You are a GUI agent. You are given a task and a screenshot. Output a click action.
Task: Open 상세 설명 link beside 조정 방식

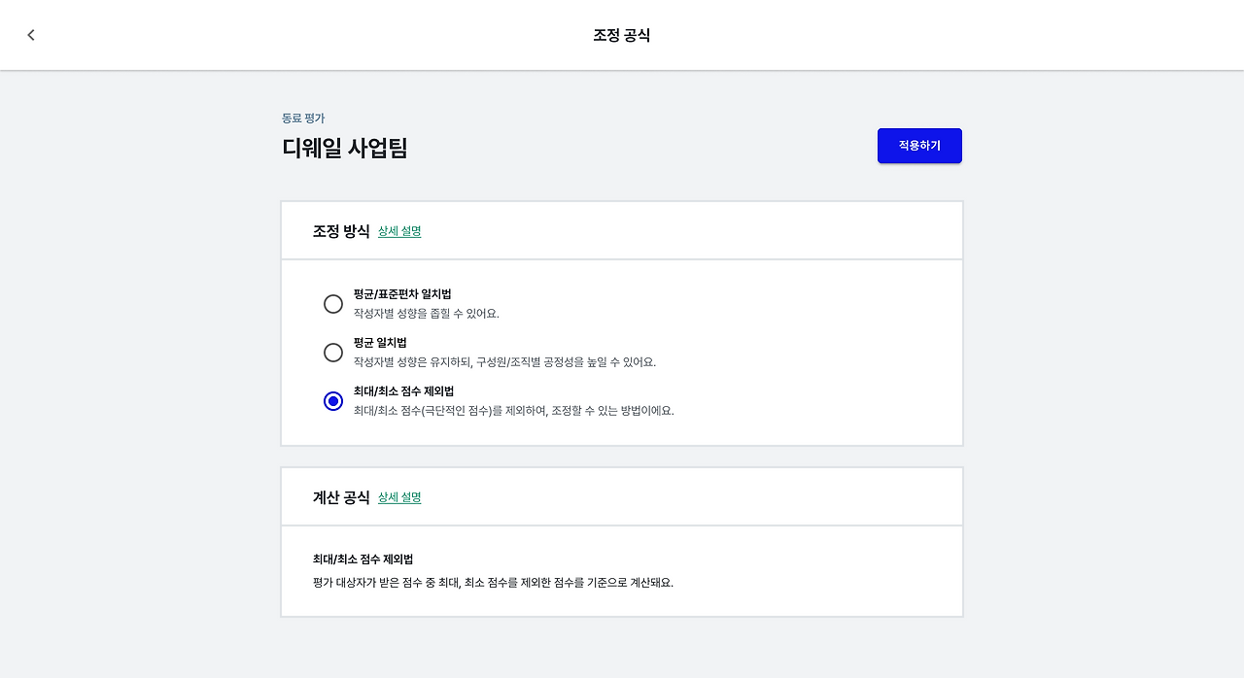pyautogui.click(x=399, y=231)
